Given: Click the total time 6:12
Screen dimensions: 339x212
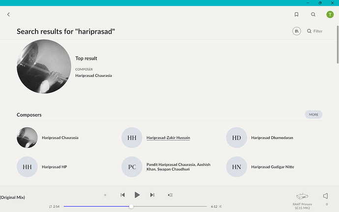Looking at the screenshot, I should point(214,207).
